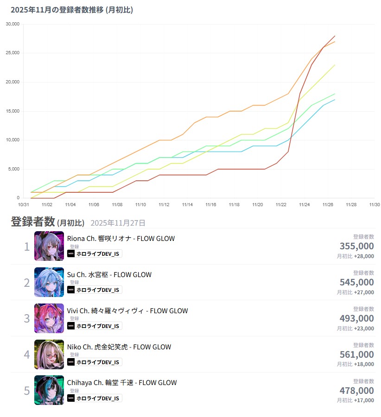Click the ホロライブDEV_IS tag text under Riona
The width and height of the screenshot is (381, 417).
point(97,254)
